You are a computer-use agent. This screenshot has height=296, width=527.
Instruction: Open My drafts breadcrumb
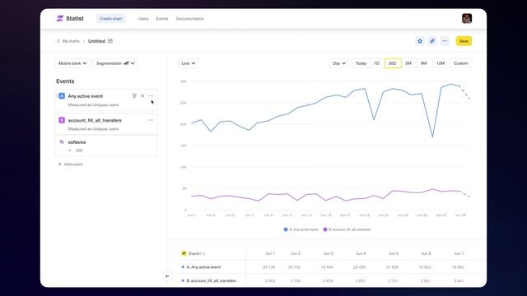point(71,41)
